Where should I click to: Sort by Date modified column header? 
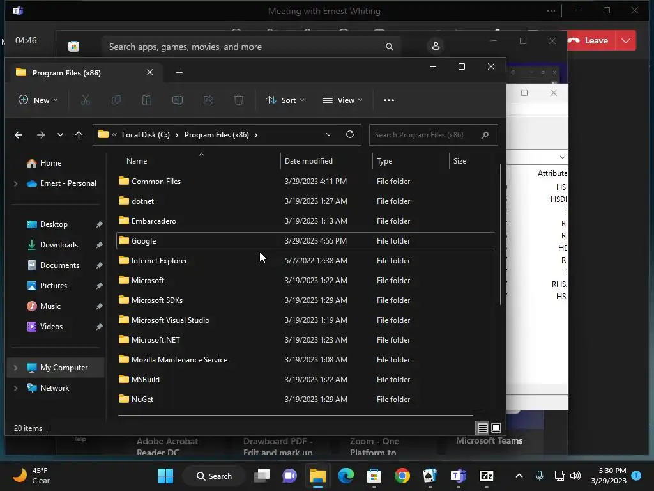tap(308, 160)
